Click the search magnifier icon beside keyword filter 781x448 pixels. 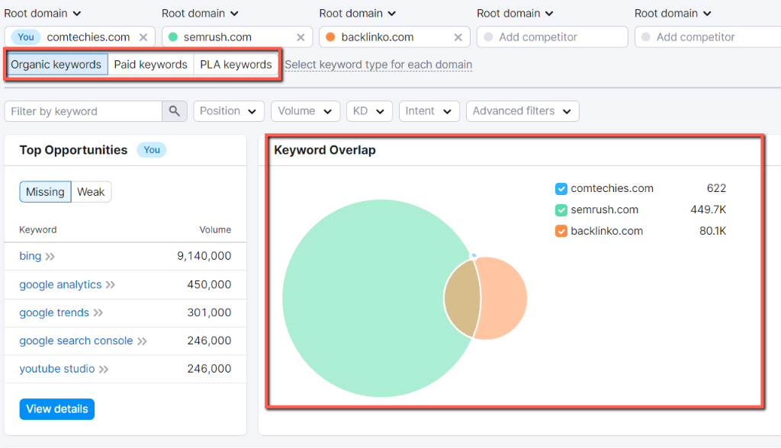point(174,110)
